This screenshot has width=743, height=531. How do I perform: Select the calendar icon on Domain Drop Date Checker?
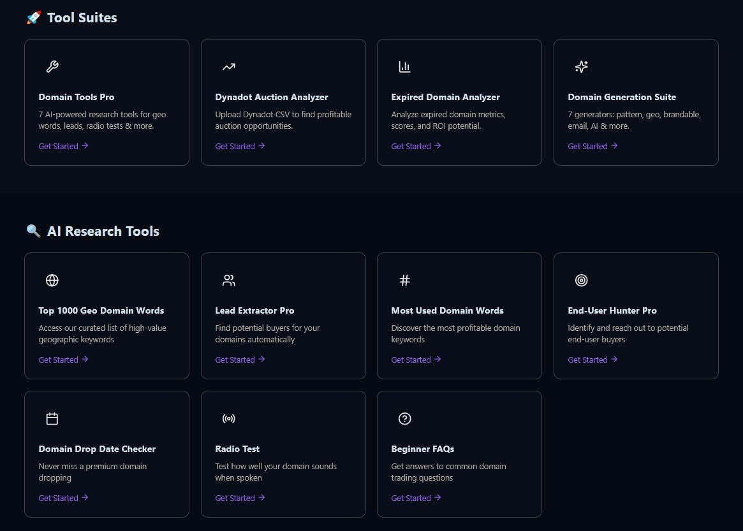pos(52,418)
